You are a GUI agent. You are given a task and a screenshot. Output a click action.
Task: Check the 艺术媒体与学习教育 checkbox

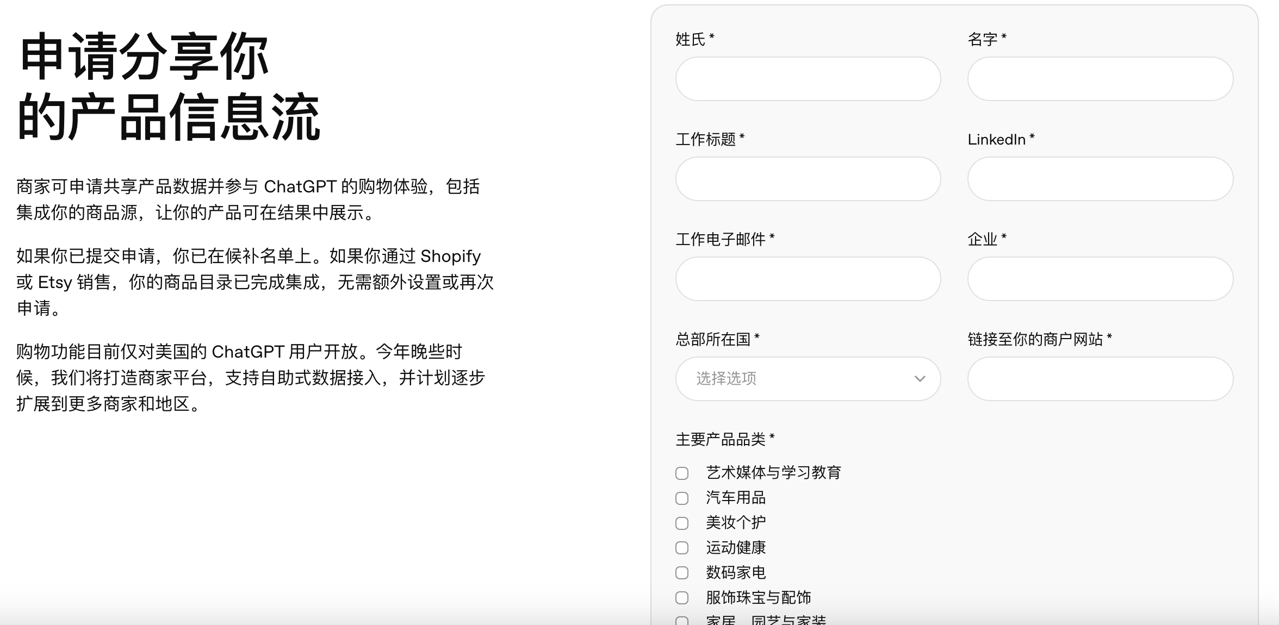682,473
